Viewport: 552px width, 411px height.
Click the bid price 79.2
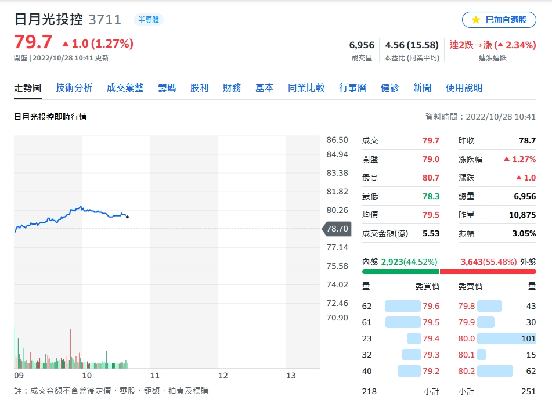(431, 371)
